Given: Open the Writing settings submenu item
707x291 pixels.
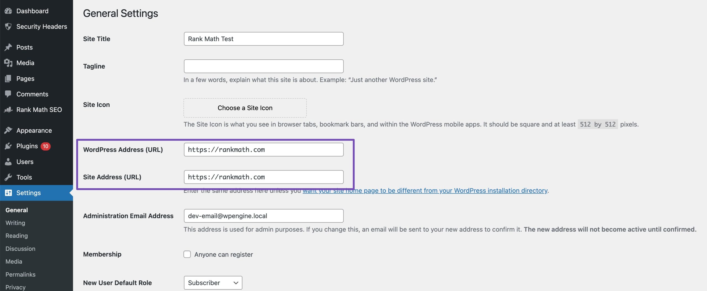Looking at the screenshot, I should 15,223.
